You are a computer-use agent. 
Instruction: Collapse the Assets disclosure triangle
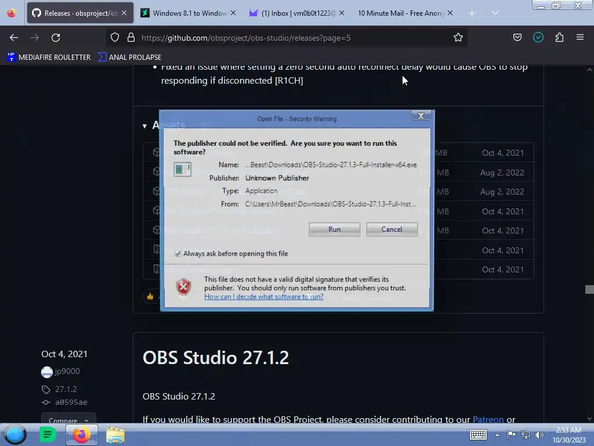[x=144, y=126]
